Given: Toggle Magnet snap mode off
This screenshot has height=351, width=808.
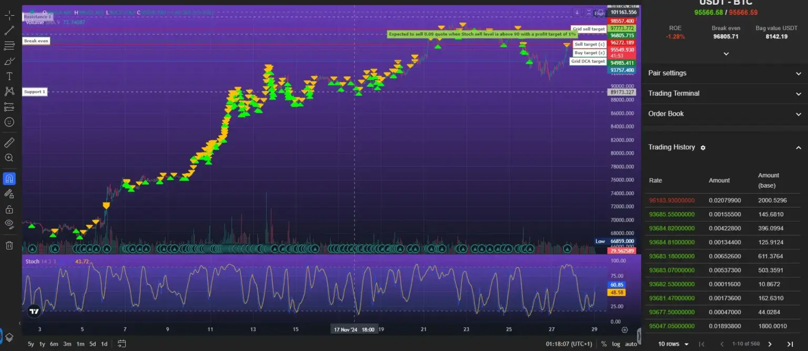Looking at the screenshot, I should point(9,178).
